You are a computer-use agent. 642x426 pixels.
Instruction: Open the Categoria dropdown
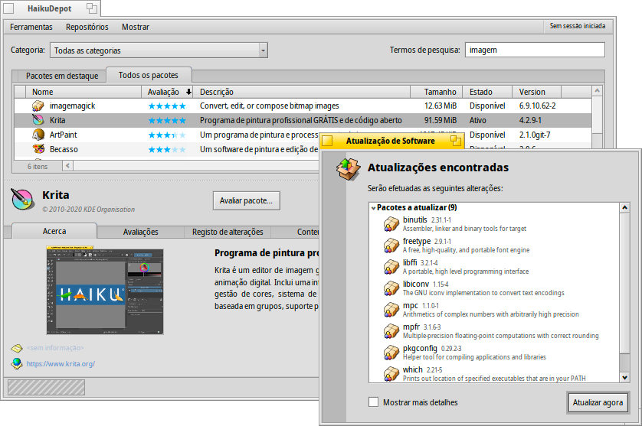click(x=159, y=50)
